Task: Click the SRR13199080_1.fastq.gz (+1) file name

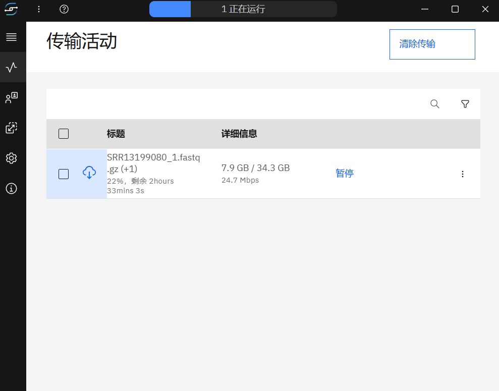Action: 153,163
